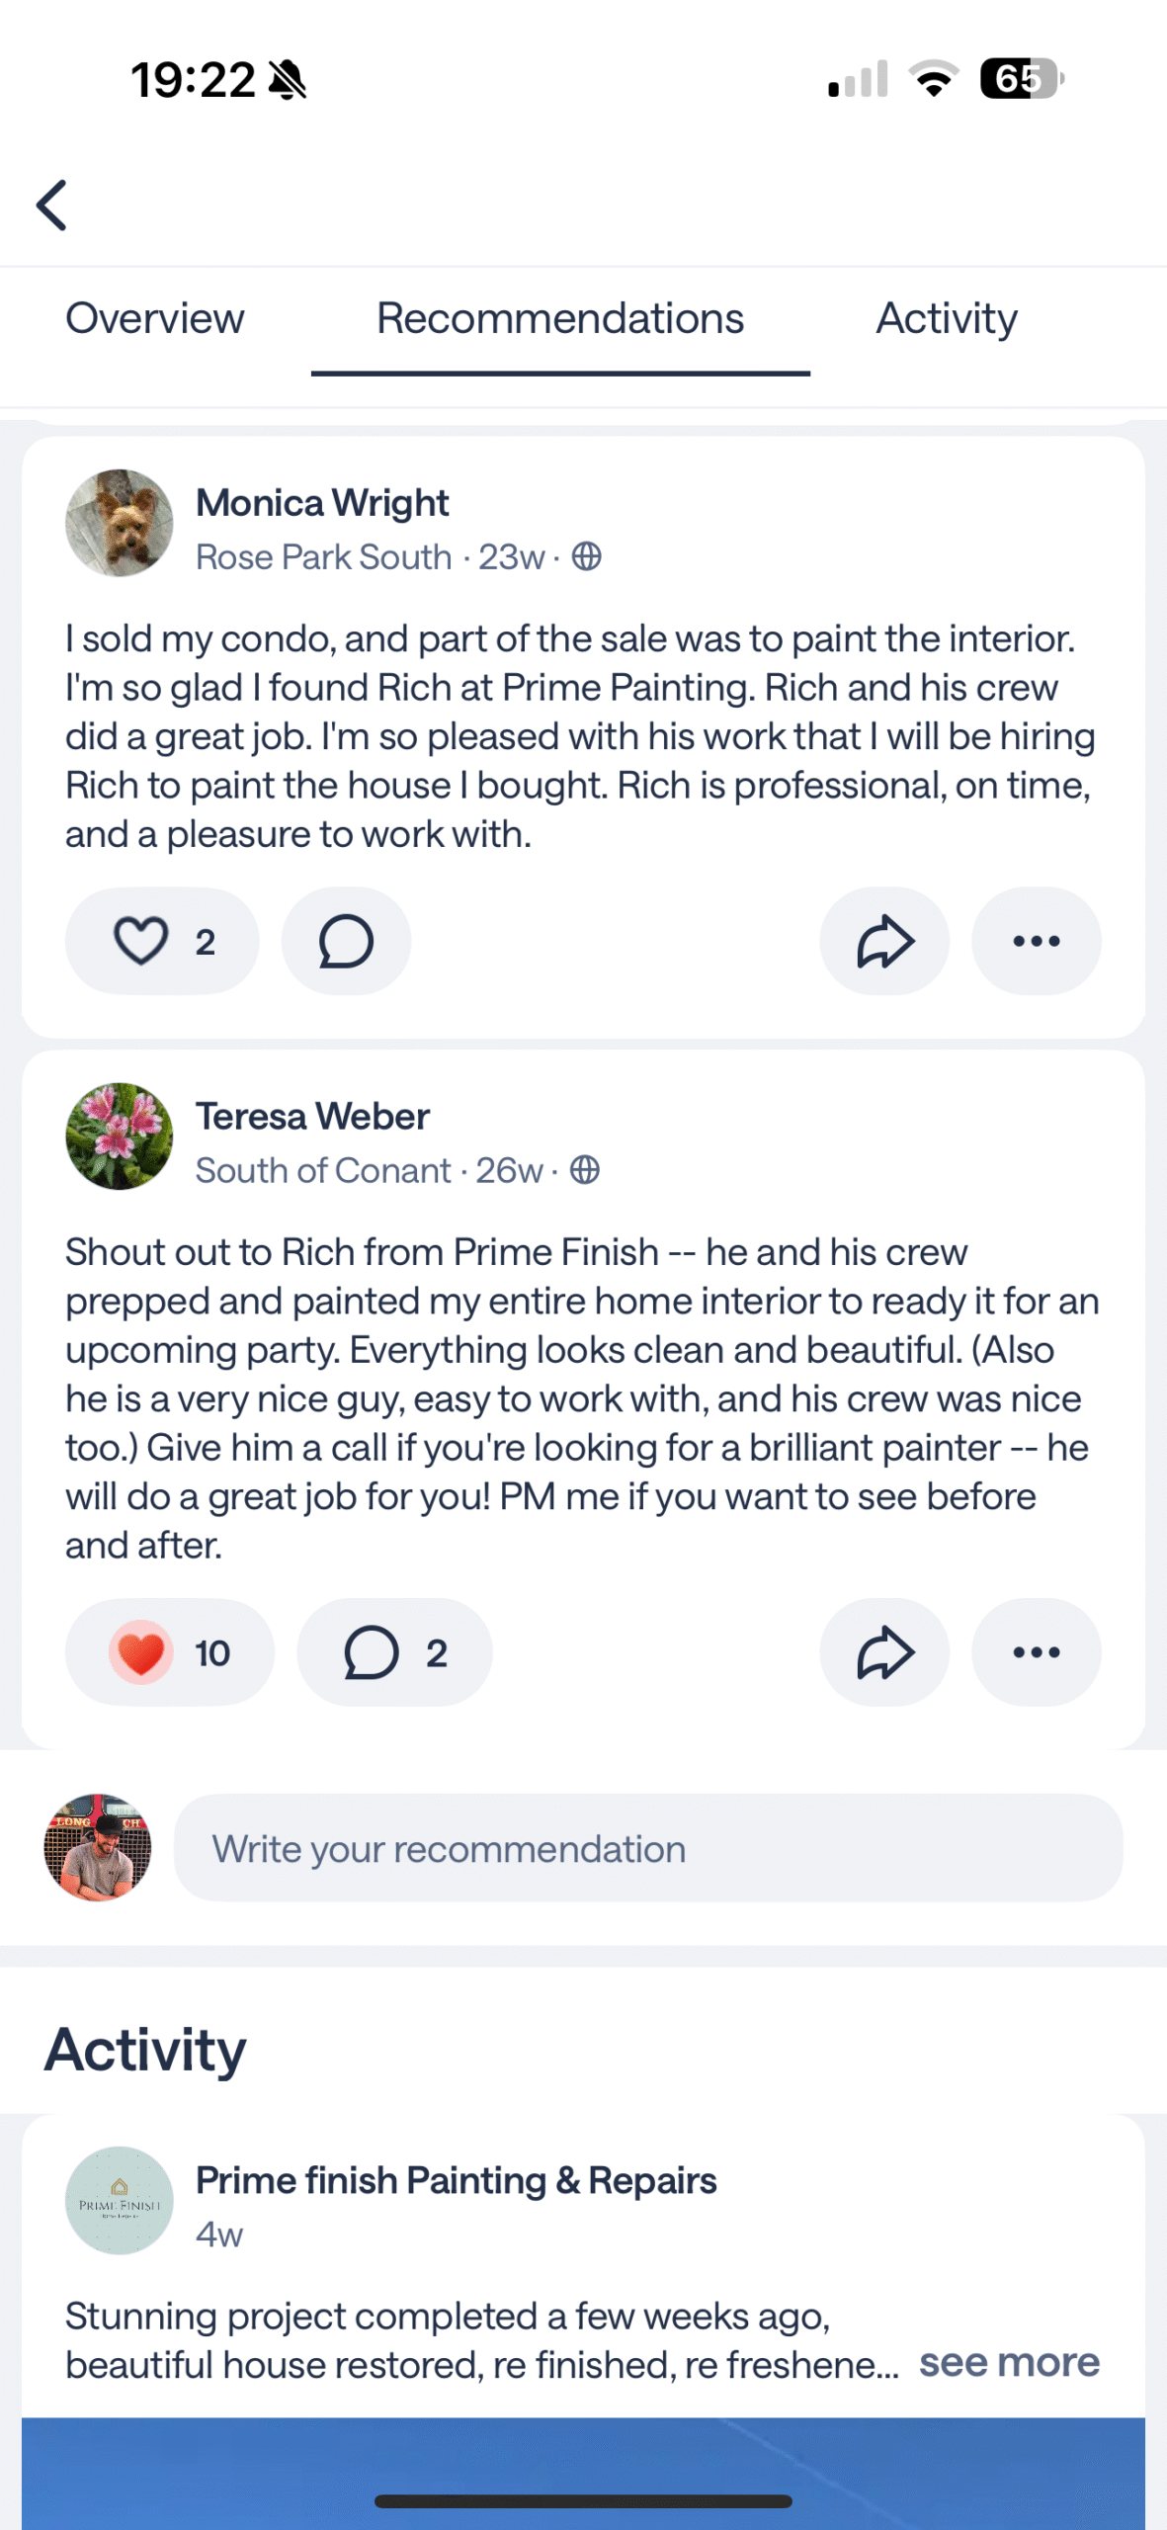This screenshot has height=2530, width=1167.
Task: Share Monica Wright's recommendation
Action: (884, 941)
